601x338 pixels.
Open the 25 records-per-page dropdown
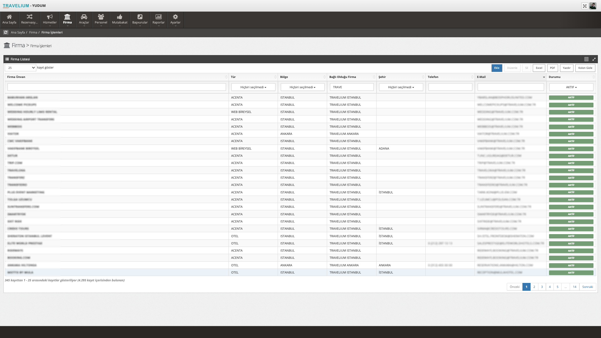pos(20,68)
